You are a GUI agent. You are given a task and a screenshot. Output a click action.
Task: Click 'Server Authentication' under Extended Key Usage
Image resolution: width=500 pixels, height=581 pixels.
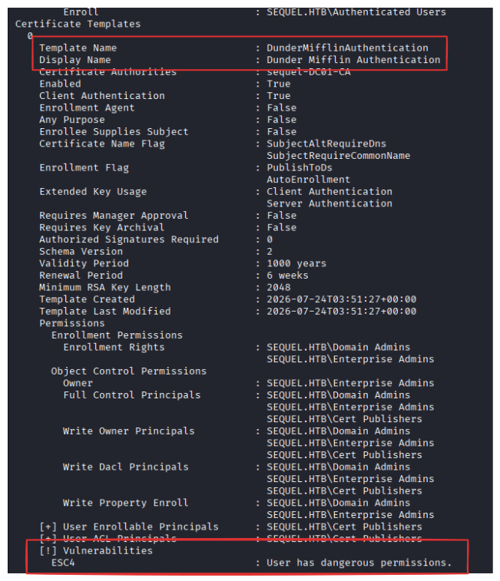pos(329,203)
